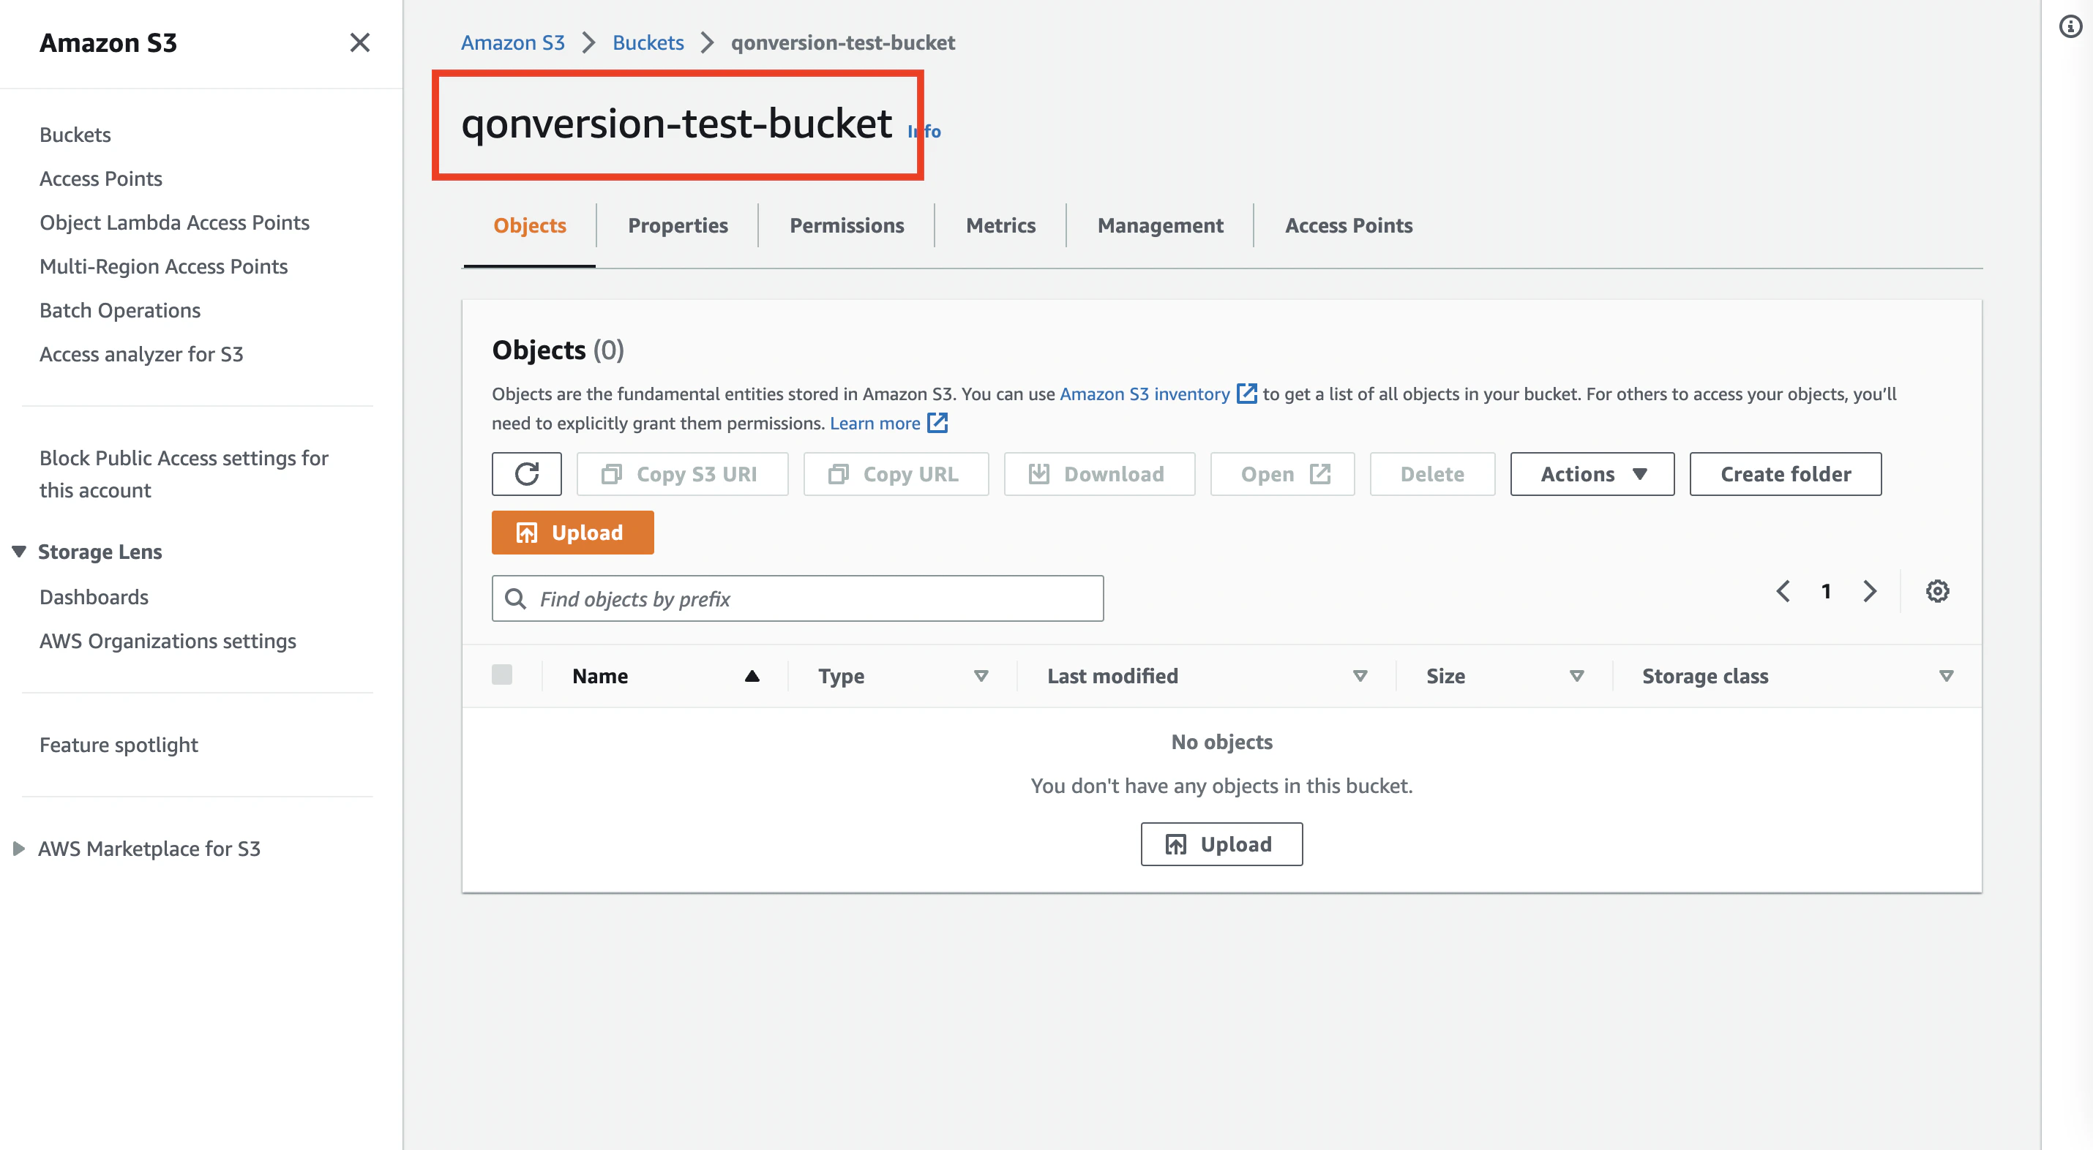
Task: Click the info circle icon top right
Action: point(2070,27)
